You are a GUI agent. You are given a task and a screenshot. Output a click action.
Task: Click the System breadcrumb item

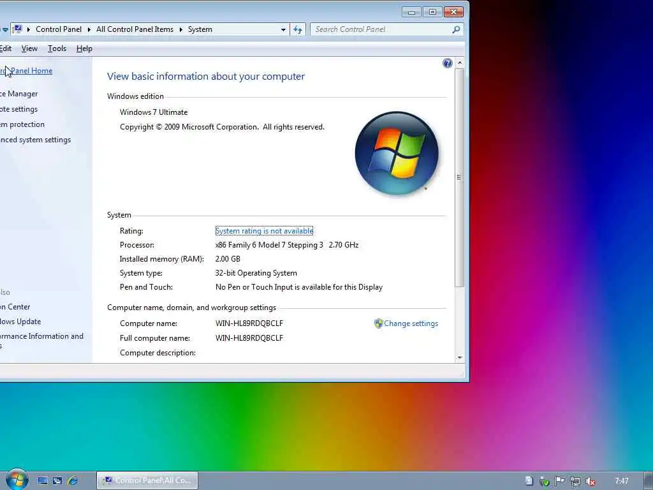coord(200,29)
